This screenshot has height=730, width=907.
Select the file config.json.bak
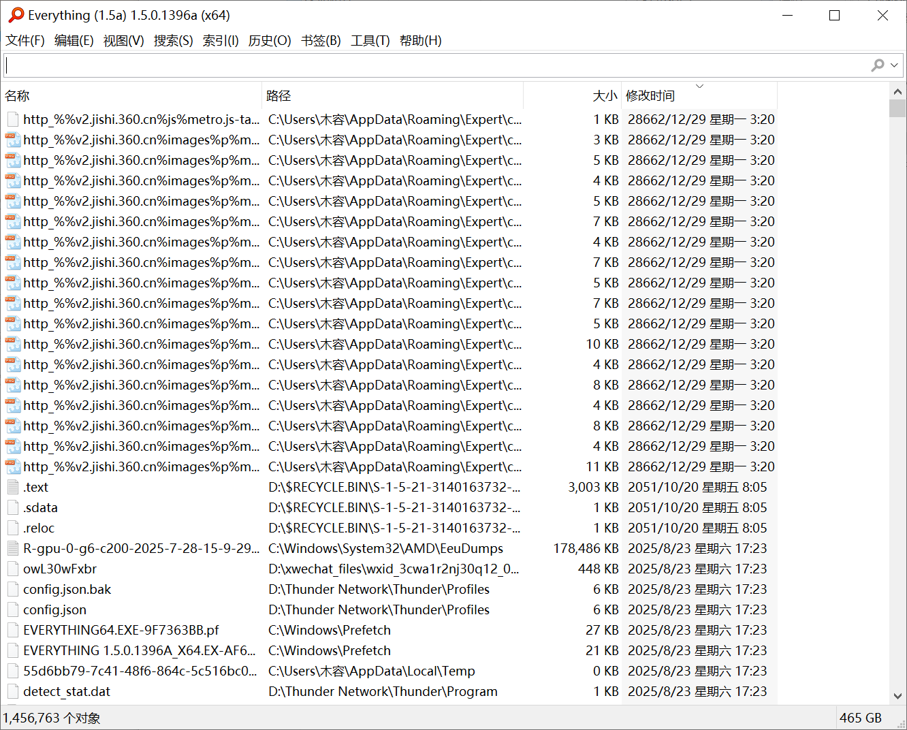[67, 590]
